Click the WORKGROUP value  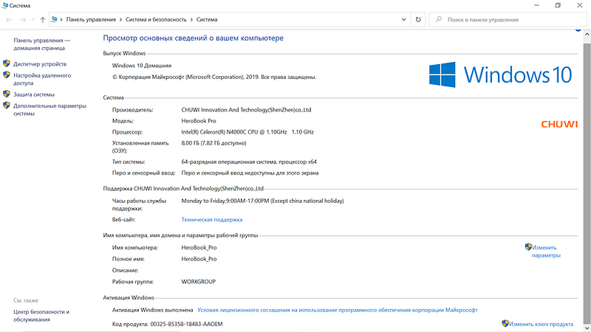[x=198, y=282]
